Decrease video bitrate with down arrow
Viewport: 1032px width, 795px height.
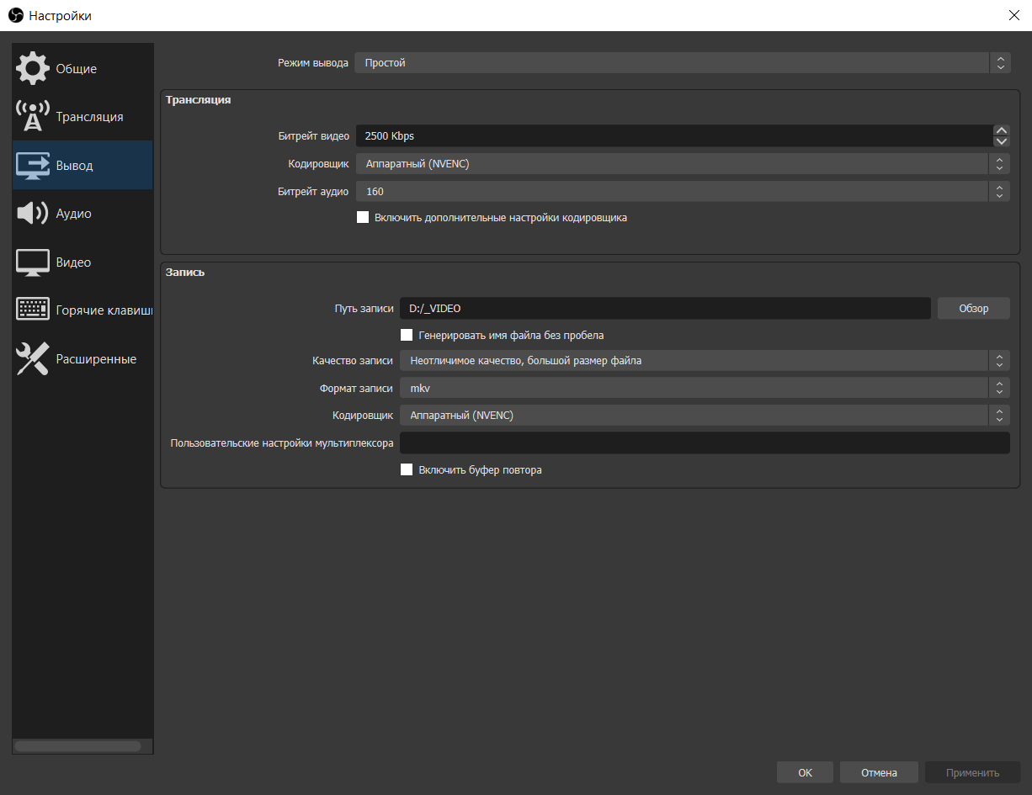pos(1001,141)
